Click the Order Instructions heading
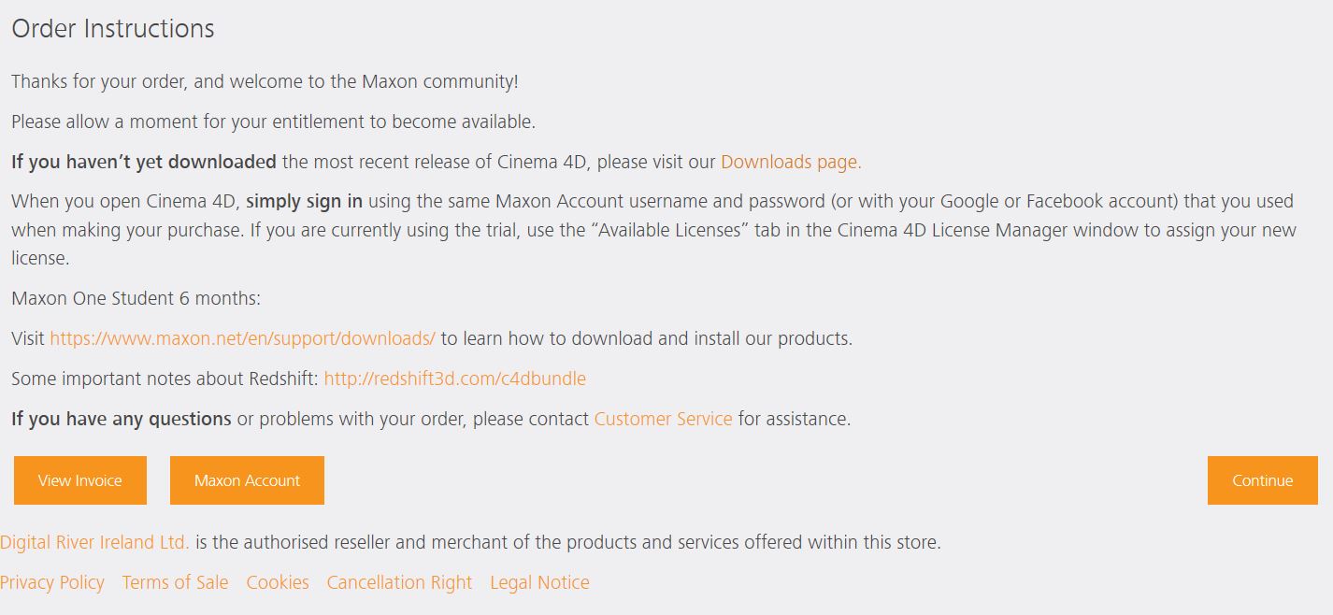This screenshot has height=615, width=1333. click(x=113, y=29)
